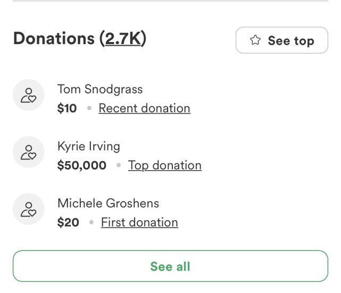Click the dot separator beside $20

pyautogui.click(x=92, y=222)
